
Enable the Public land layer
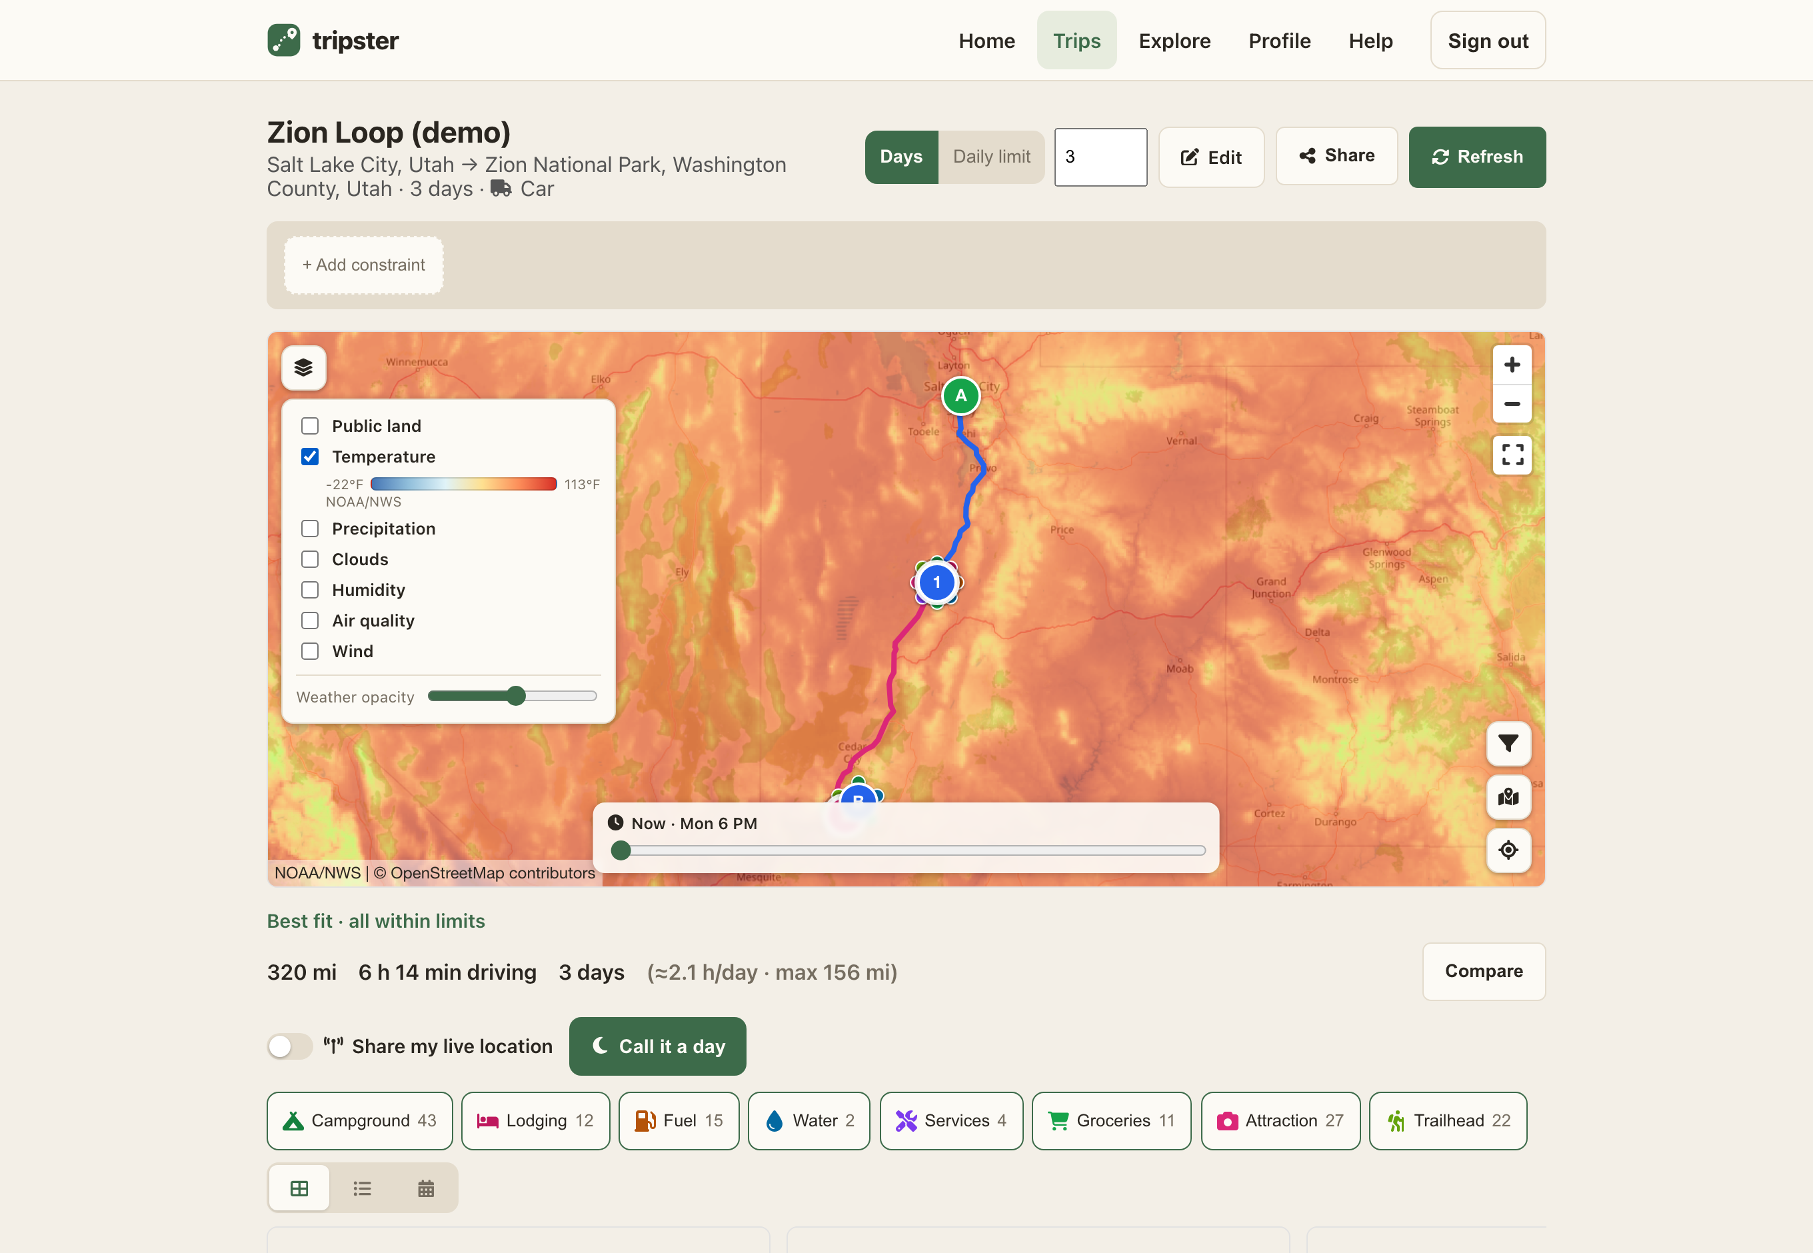point(310,425)
